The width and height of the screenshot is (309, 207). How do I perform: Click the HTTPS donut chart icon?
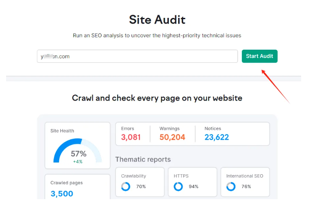(x=178, y=187)
